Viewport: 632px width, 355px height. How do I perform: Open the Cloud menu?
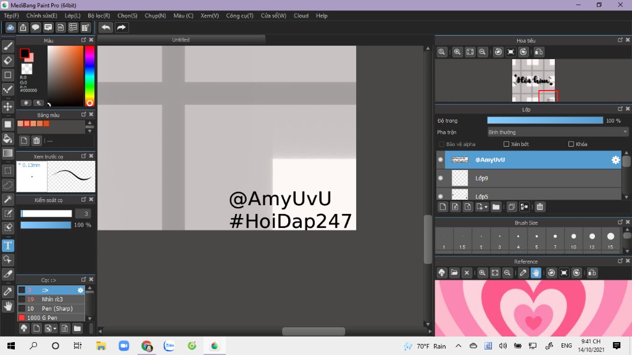coord(301,15)
